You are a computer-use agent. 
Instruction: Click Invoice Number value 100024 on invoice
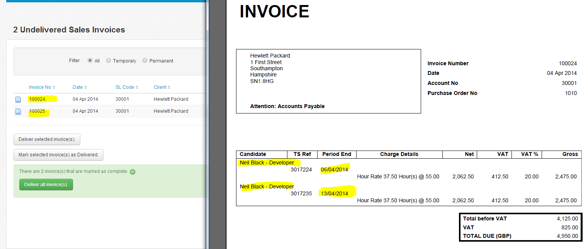coord(568,63)
